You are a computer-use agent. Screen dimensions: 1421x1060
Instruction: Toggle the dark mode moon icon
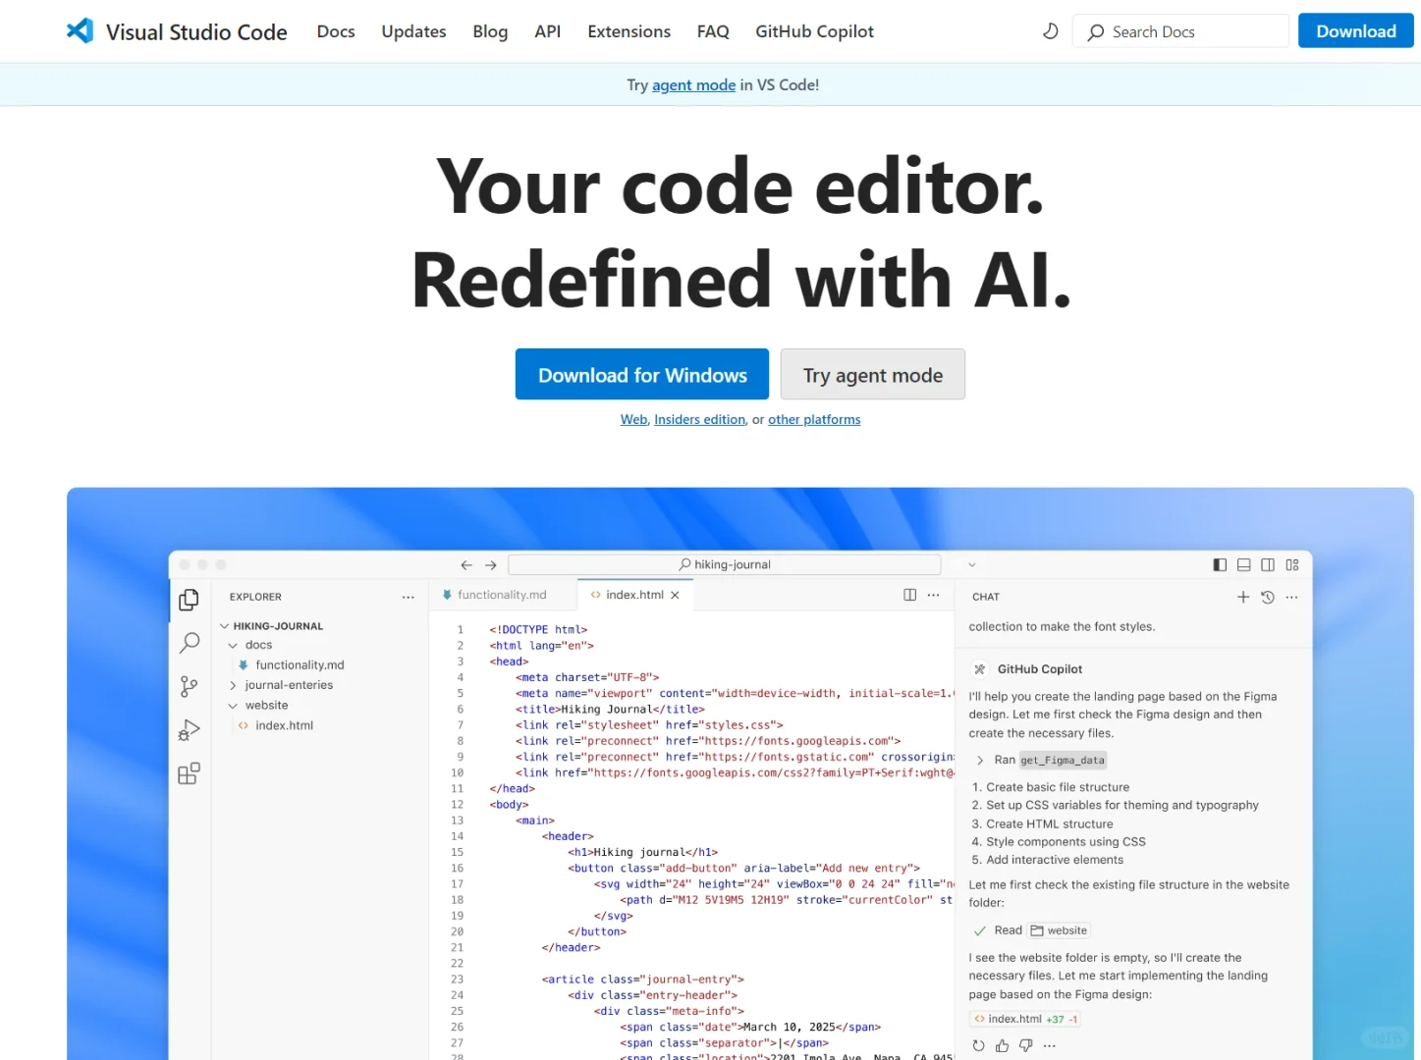click(x=1050, y=30)
